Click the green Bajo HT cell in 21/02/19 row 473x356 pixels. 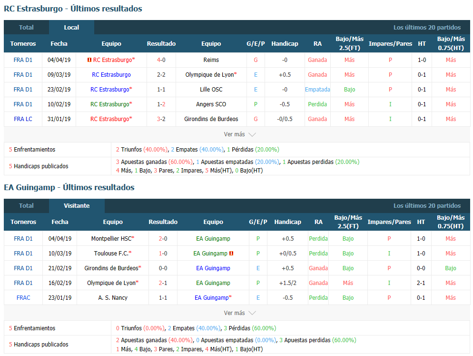450,268
